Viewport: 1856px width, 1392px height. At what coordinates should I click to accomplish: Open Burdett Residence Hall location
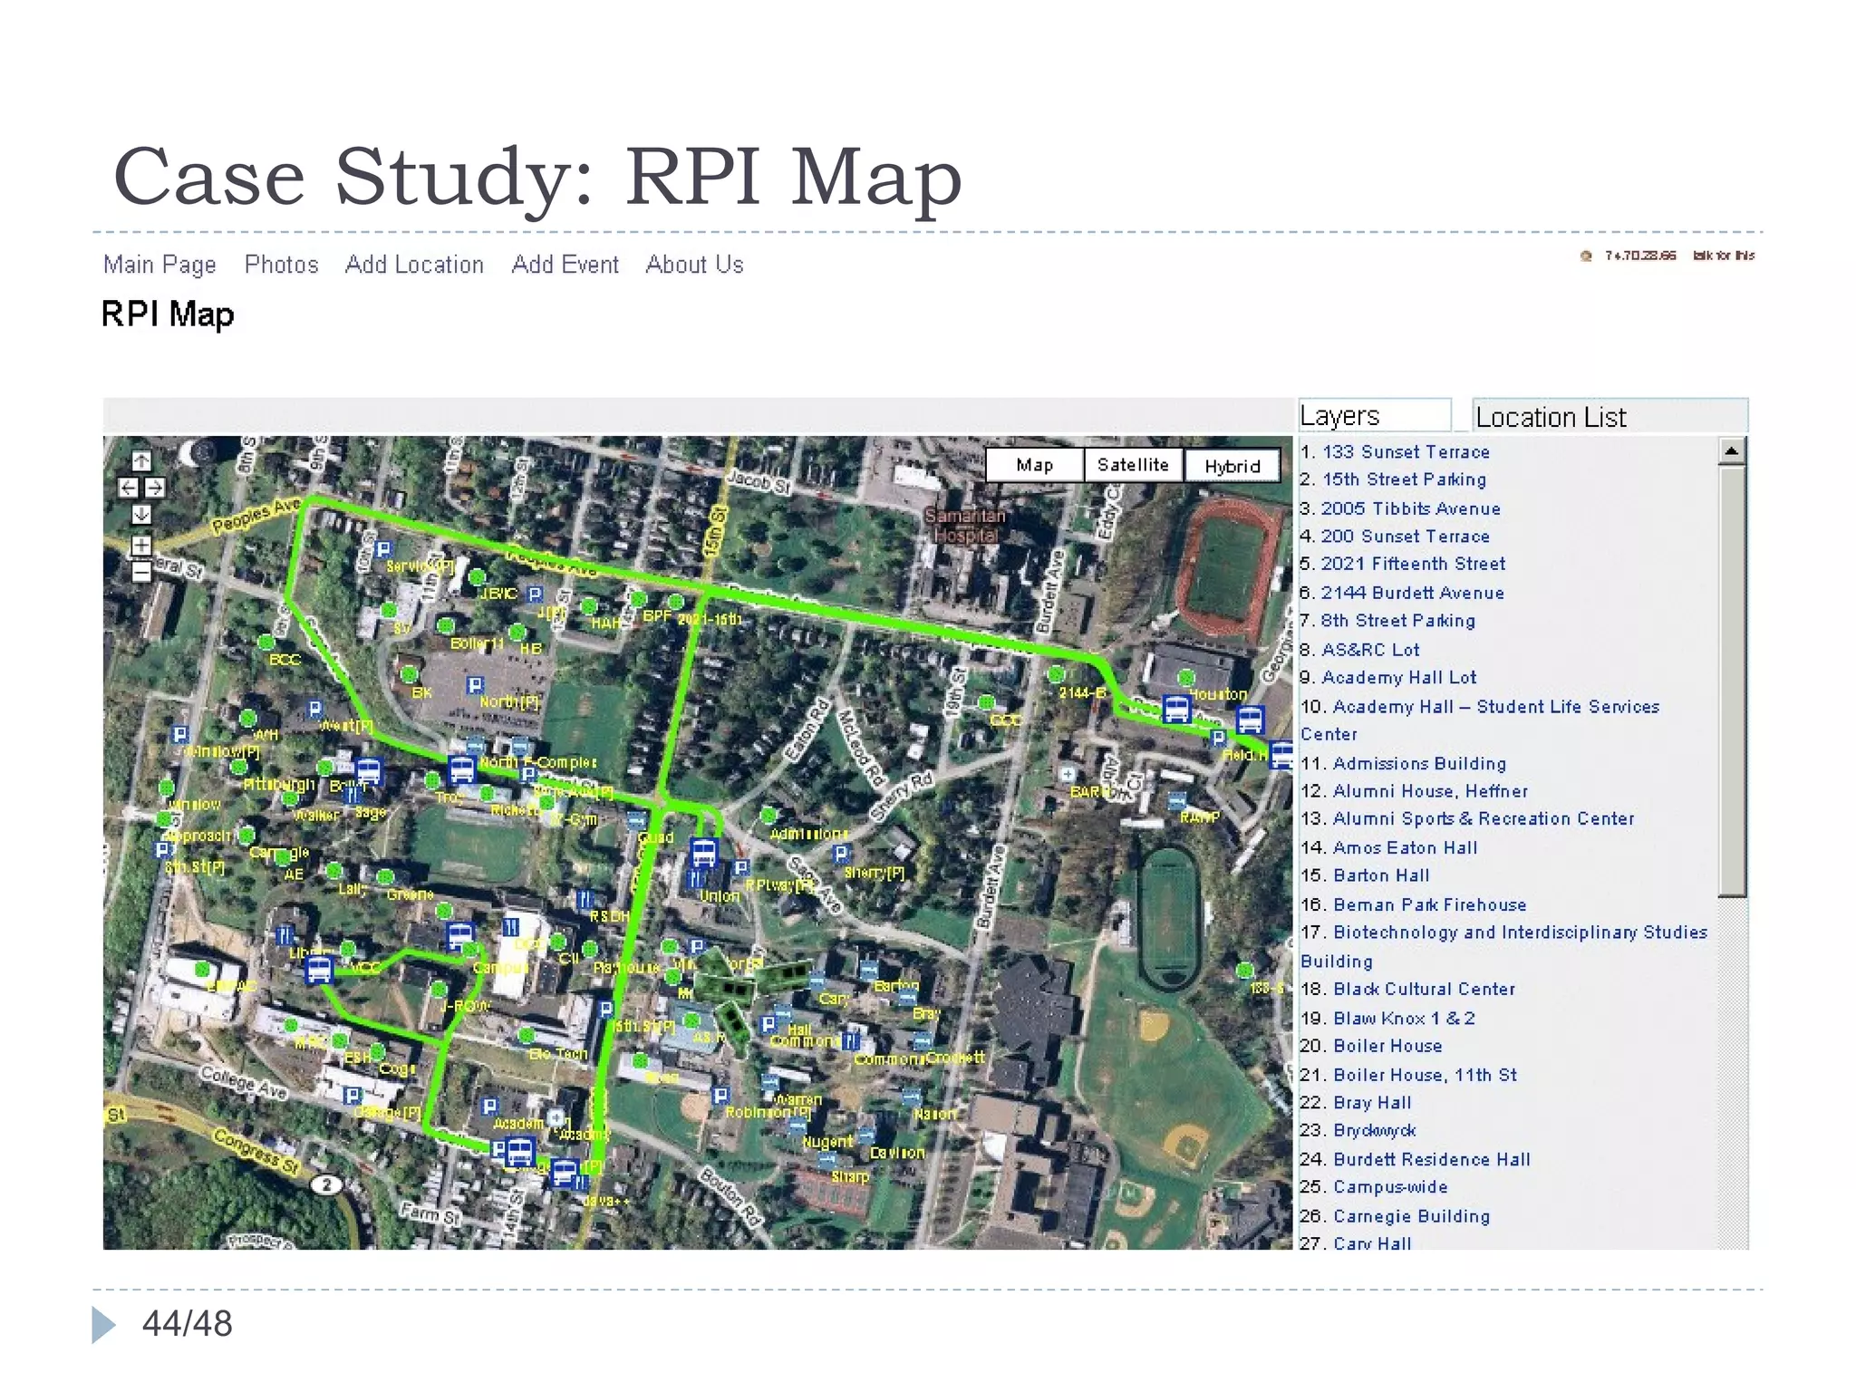coord(1431,1159)
